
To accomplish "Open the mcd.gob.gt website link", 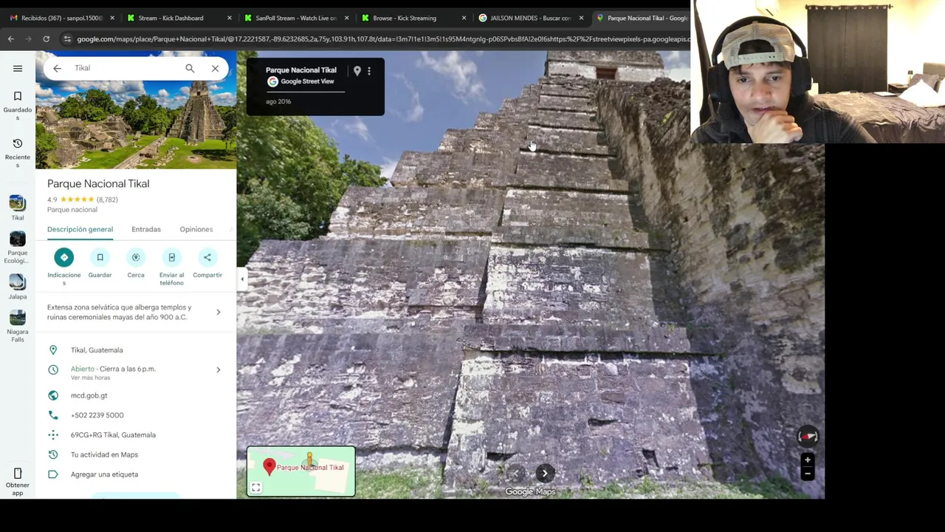I will 89,395.
